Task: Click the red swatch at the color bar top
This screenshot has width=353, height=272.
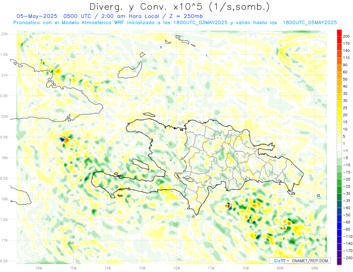Action: coord(339,33)
